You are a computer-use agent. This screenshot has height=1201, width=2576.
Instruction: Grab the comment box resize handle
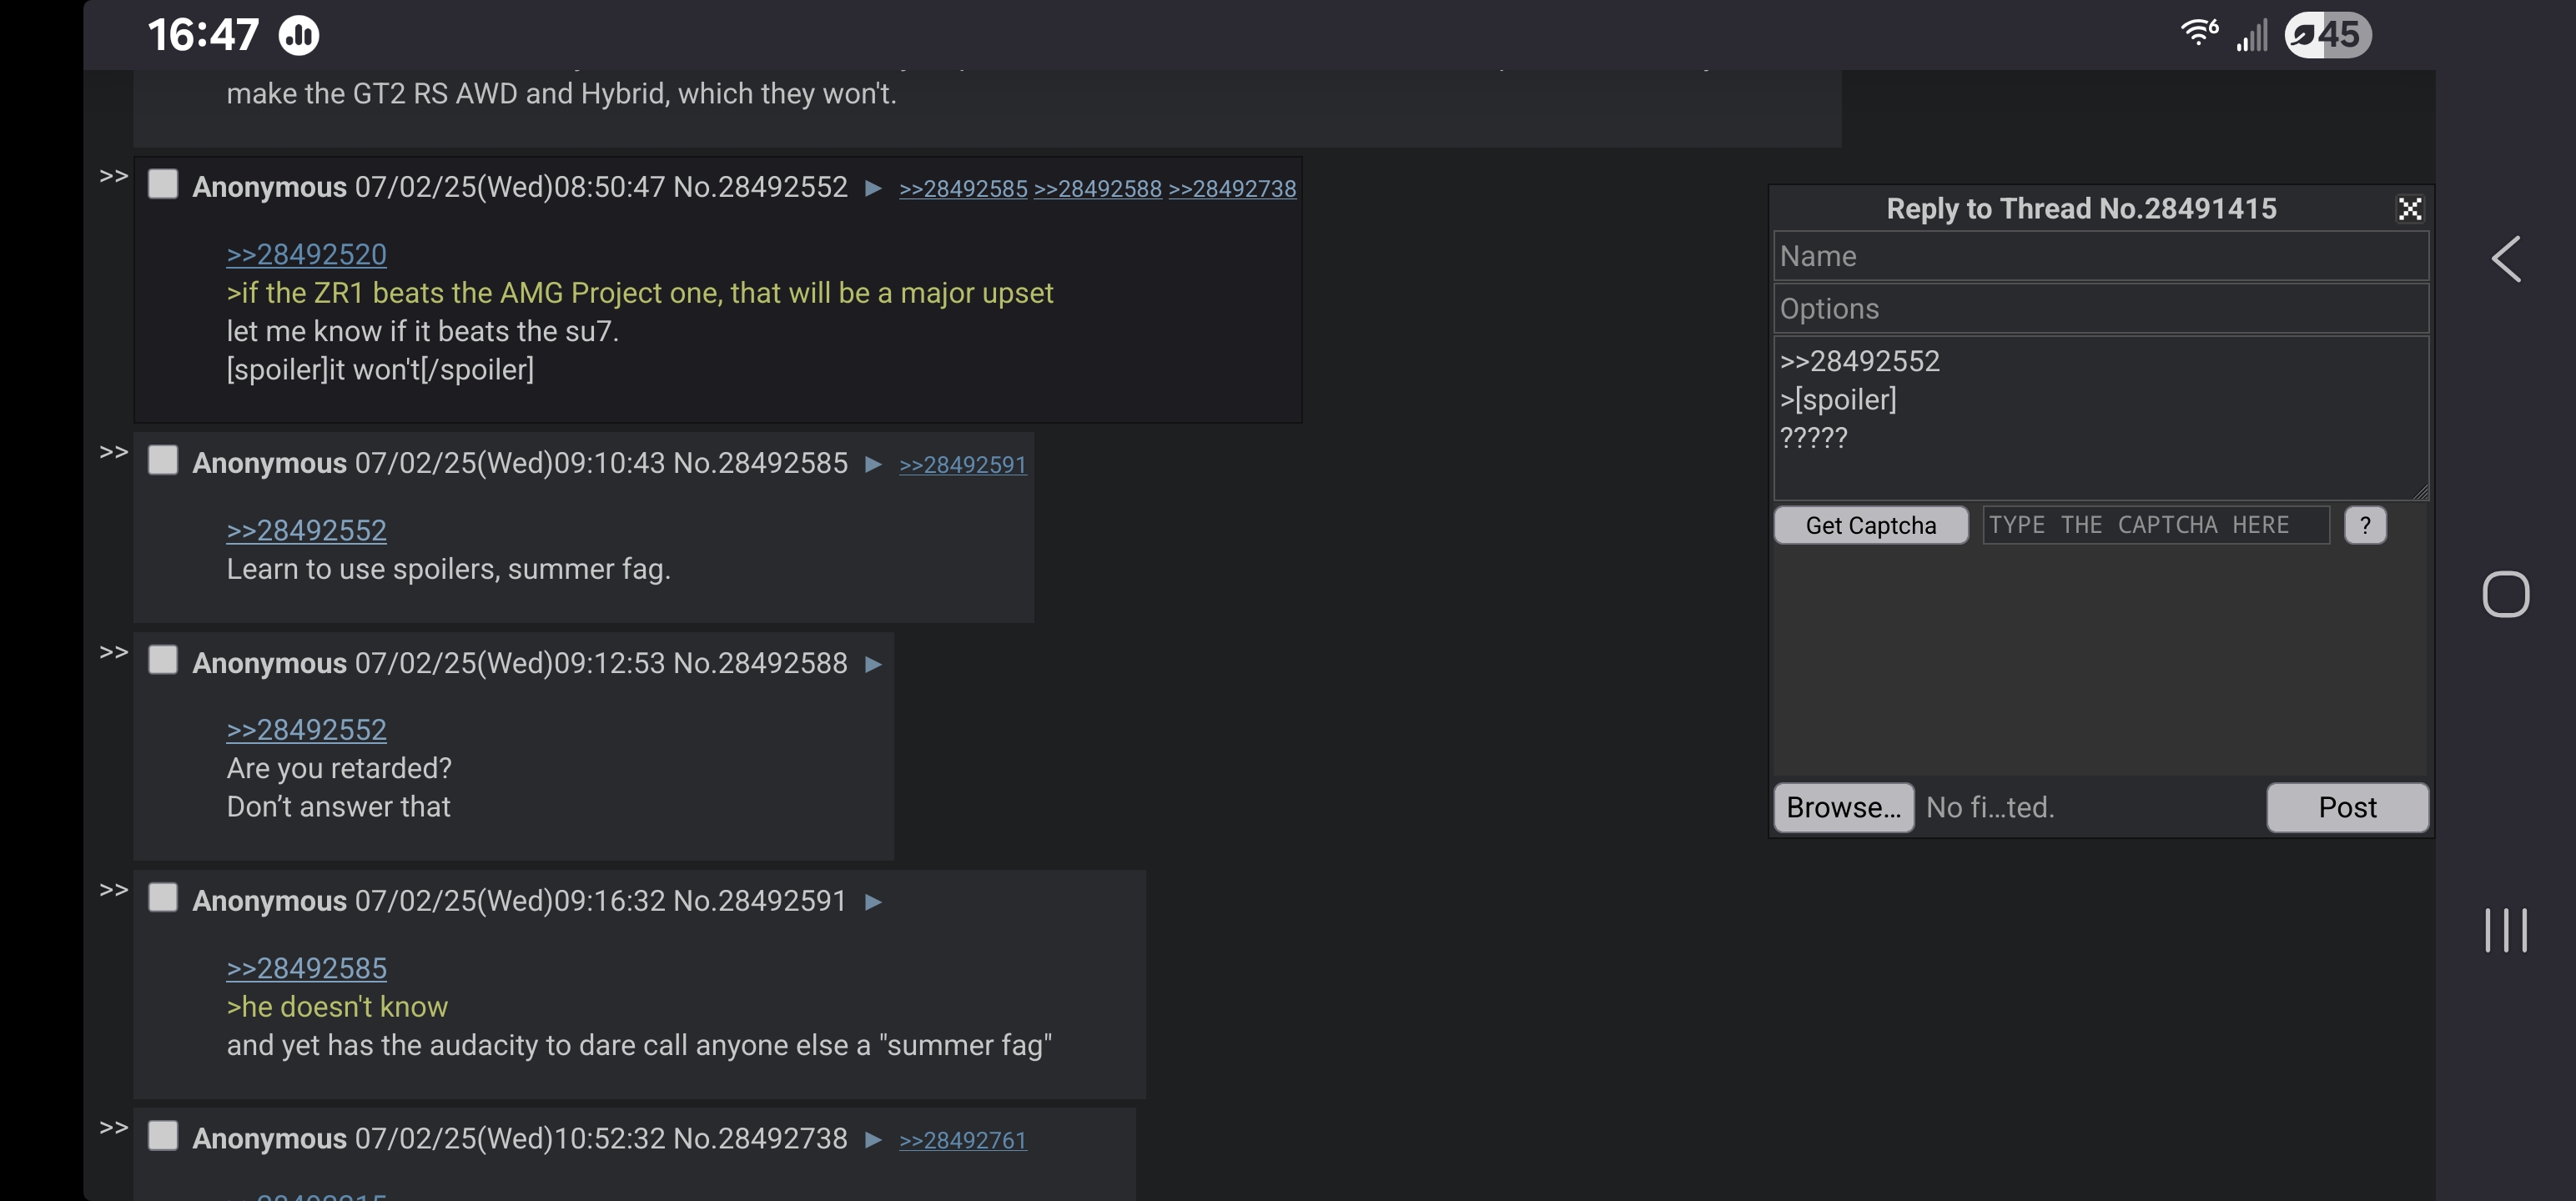[x=2420, y=491]
